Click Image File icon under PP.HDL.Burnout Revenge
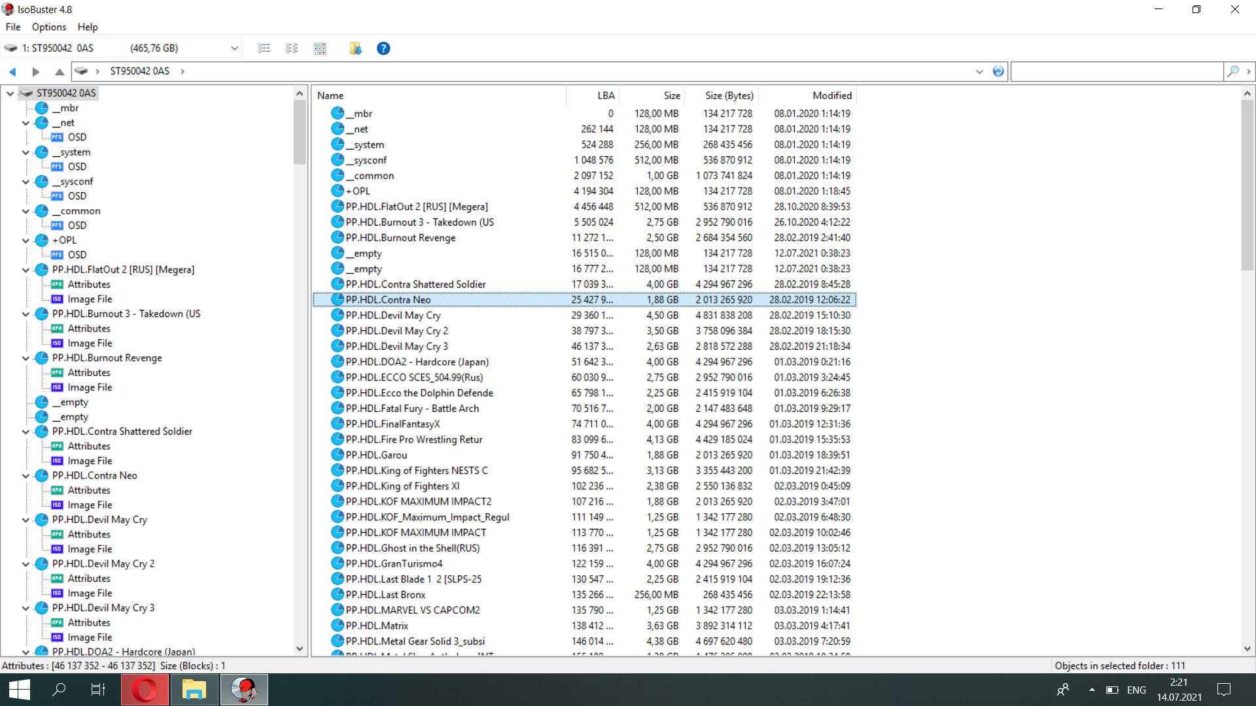1256x706 pixels. point(58,388)
